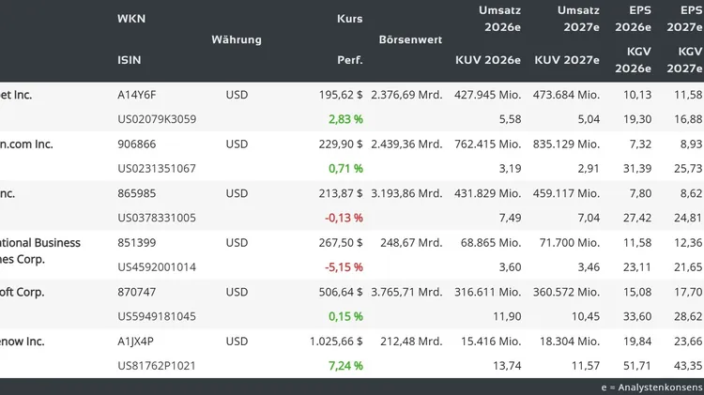Click the KUV 2026e column header
The height and width of the screenshot is (395, 704).
pos(488,60)
